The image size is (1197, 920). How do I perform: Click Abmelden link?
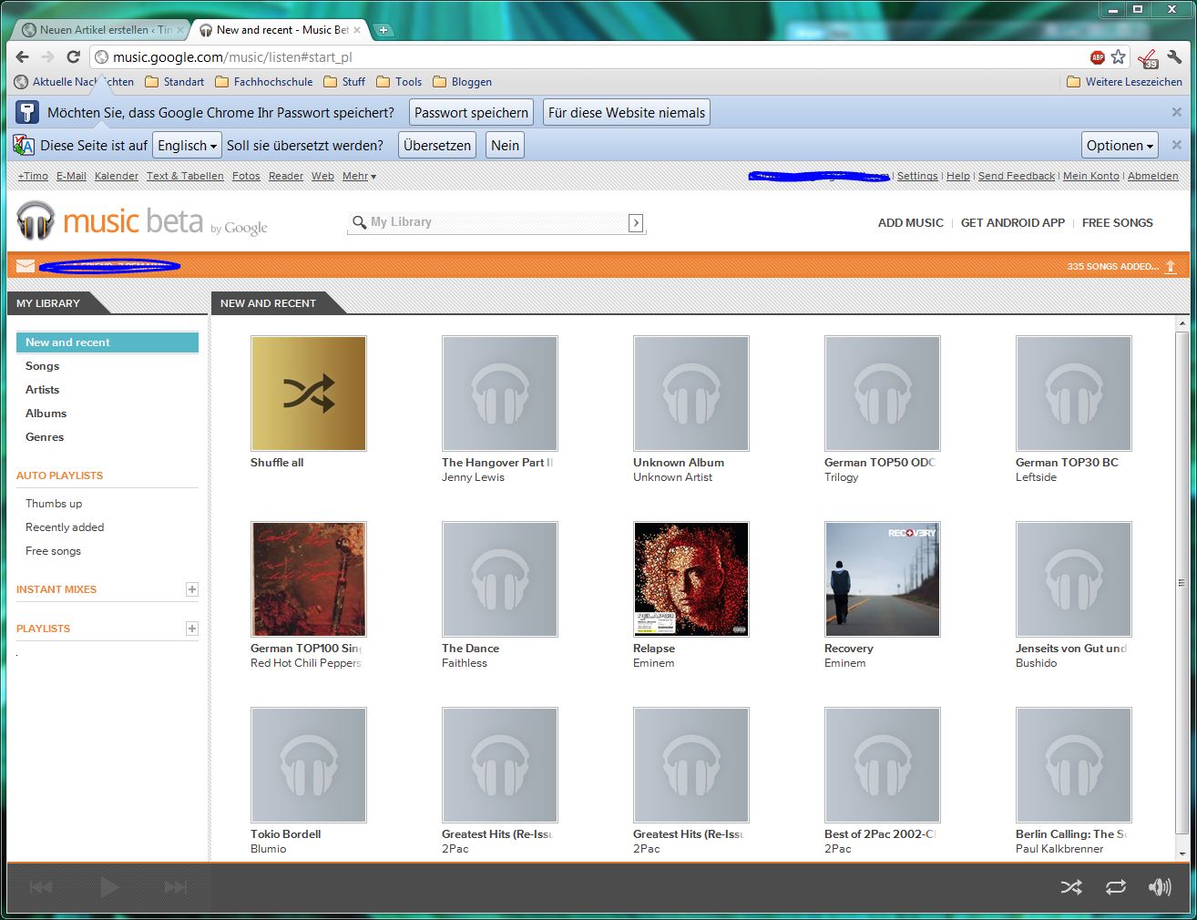1153,176
